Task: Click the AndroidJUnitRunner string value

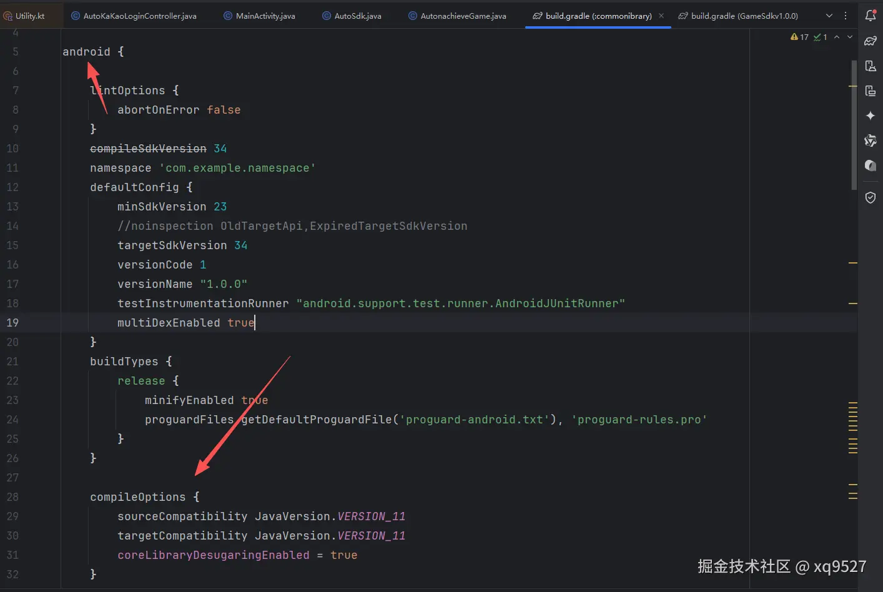Action: 461,303
